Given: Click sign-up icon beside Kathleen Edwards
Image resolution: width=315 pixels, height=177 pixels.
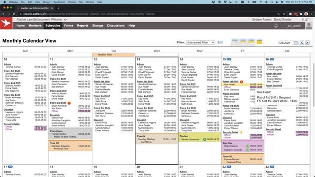Looking at the screenshot, I should (x=248, y=150).
